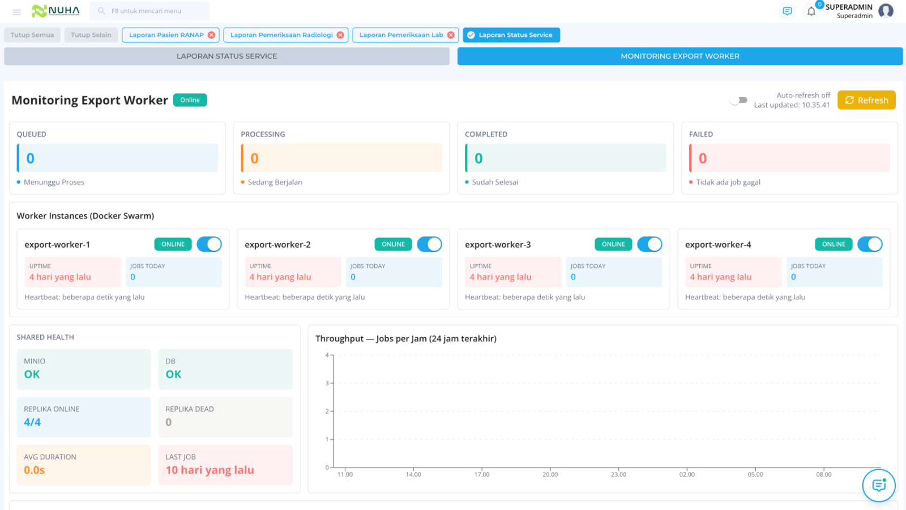Open floating chat support bubble
Image resolution: width=906 pixels, height=510 pixels.
click(x=879, y=485)
